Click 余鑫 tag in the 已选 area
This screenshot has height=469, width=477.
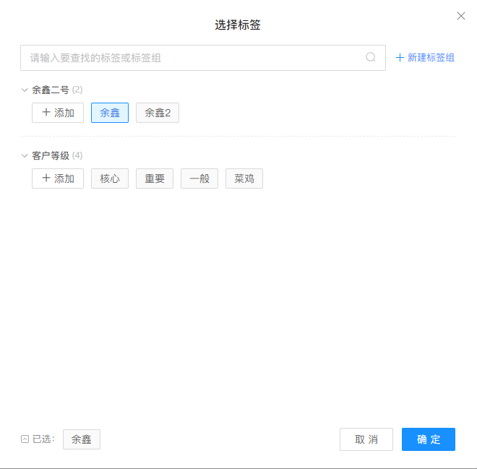pyautogui.click(x=82, y=439)
